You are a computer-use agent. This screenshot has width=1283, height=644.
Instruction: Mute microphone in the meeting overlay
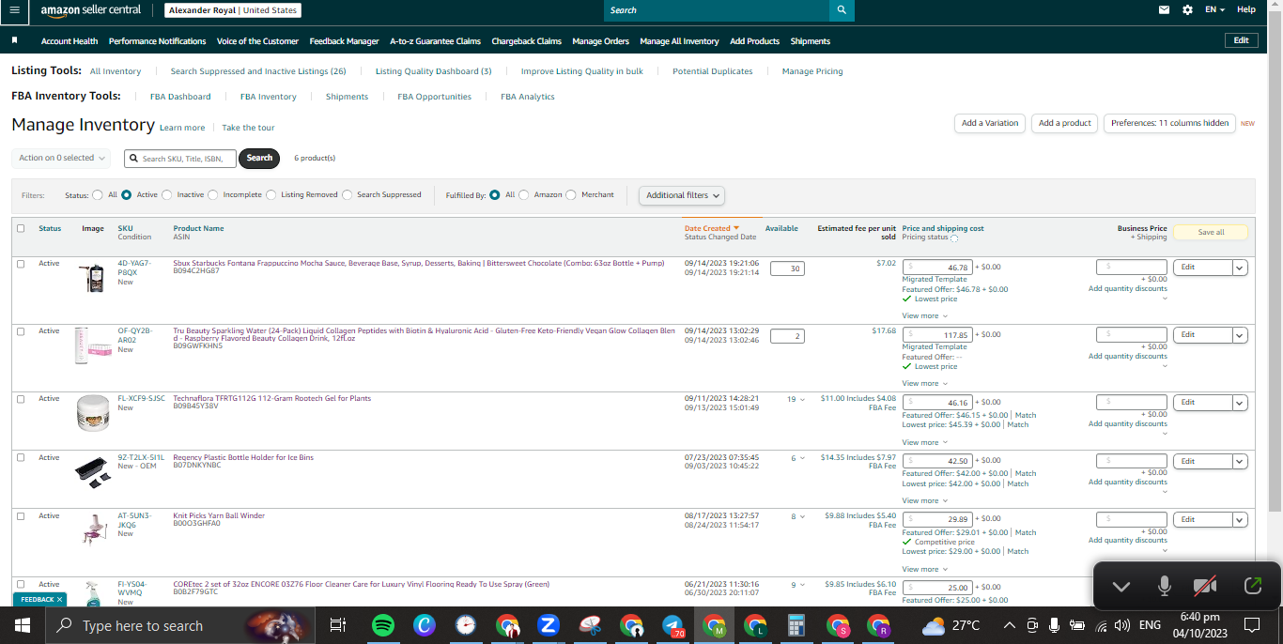click(x=1165, y=586)
